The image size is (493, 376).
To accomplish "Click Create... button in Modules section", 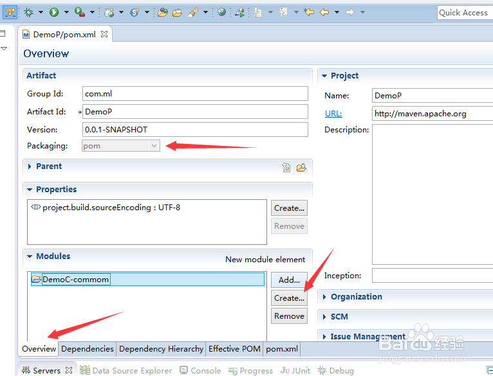I will coord(289,298).
